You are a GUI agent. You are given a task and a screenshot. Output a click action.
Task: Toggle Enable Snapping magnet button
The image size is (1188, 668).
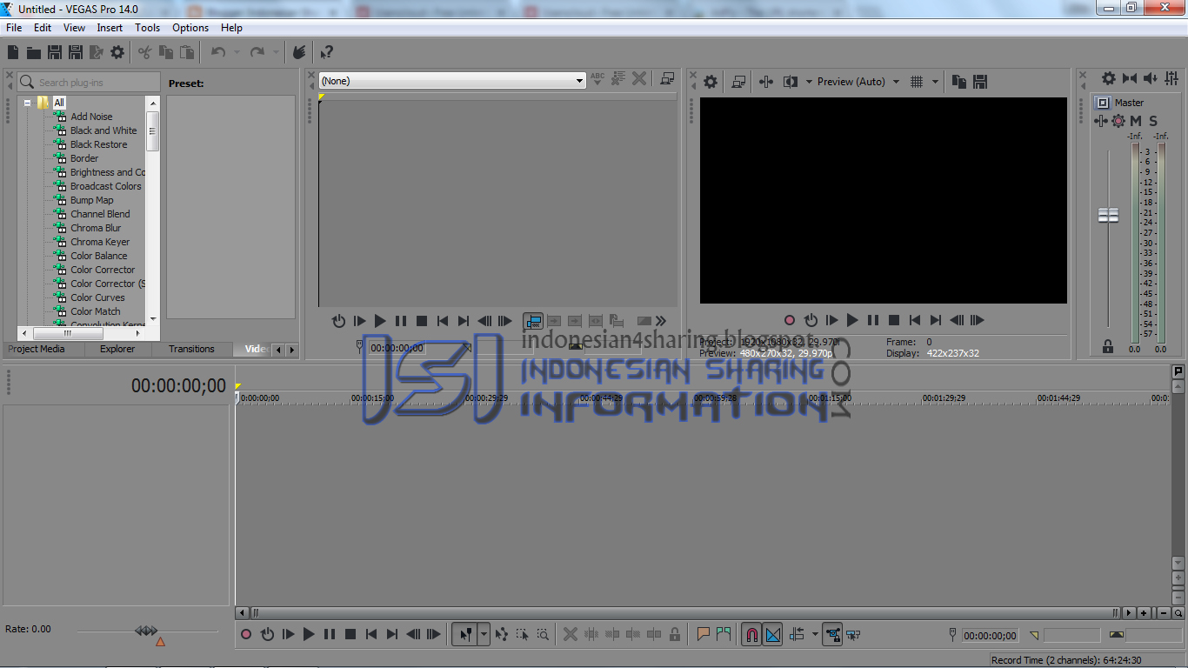pos(751,635)
